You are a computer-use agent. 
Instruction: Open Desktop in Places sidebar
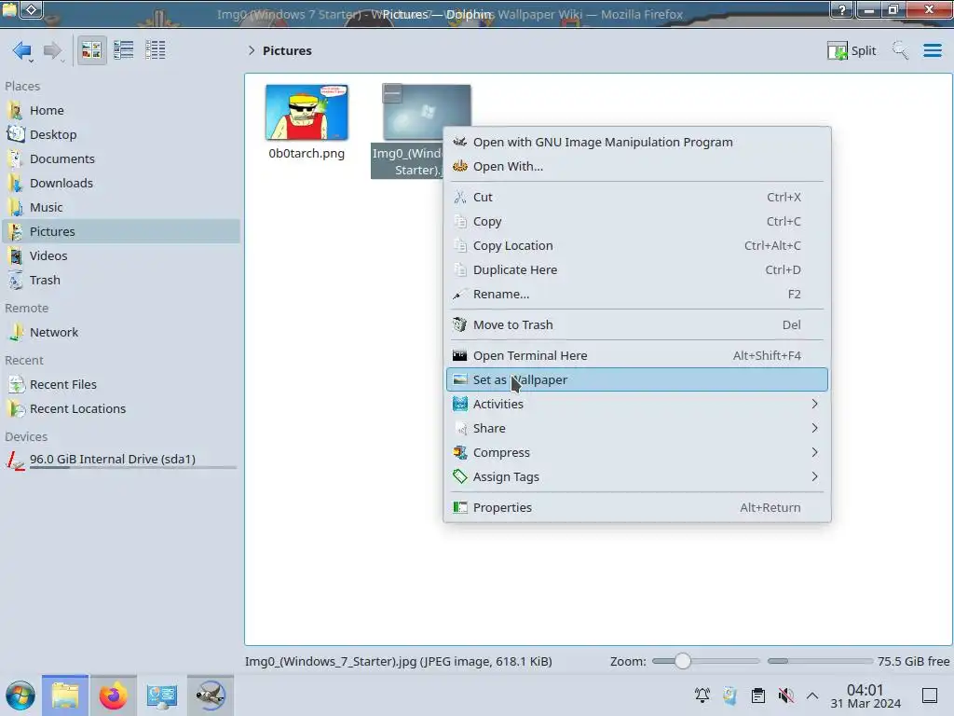point(122,134)
